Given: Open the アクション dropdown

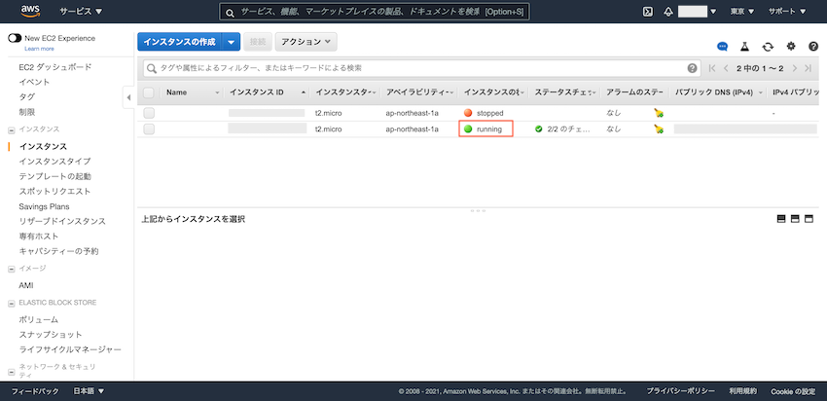Looking at the screenshot, I should (306, 42).
